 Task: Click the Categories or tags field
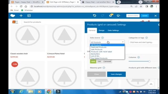pyautogui.click(x=144, y=42)
